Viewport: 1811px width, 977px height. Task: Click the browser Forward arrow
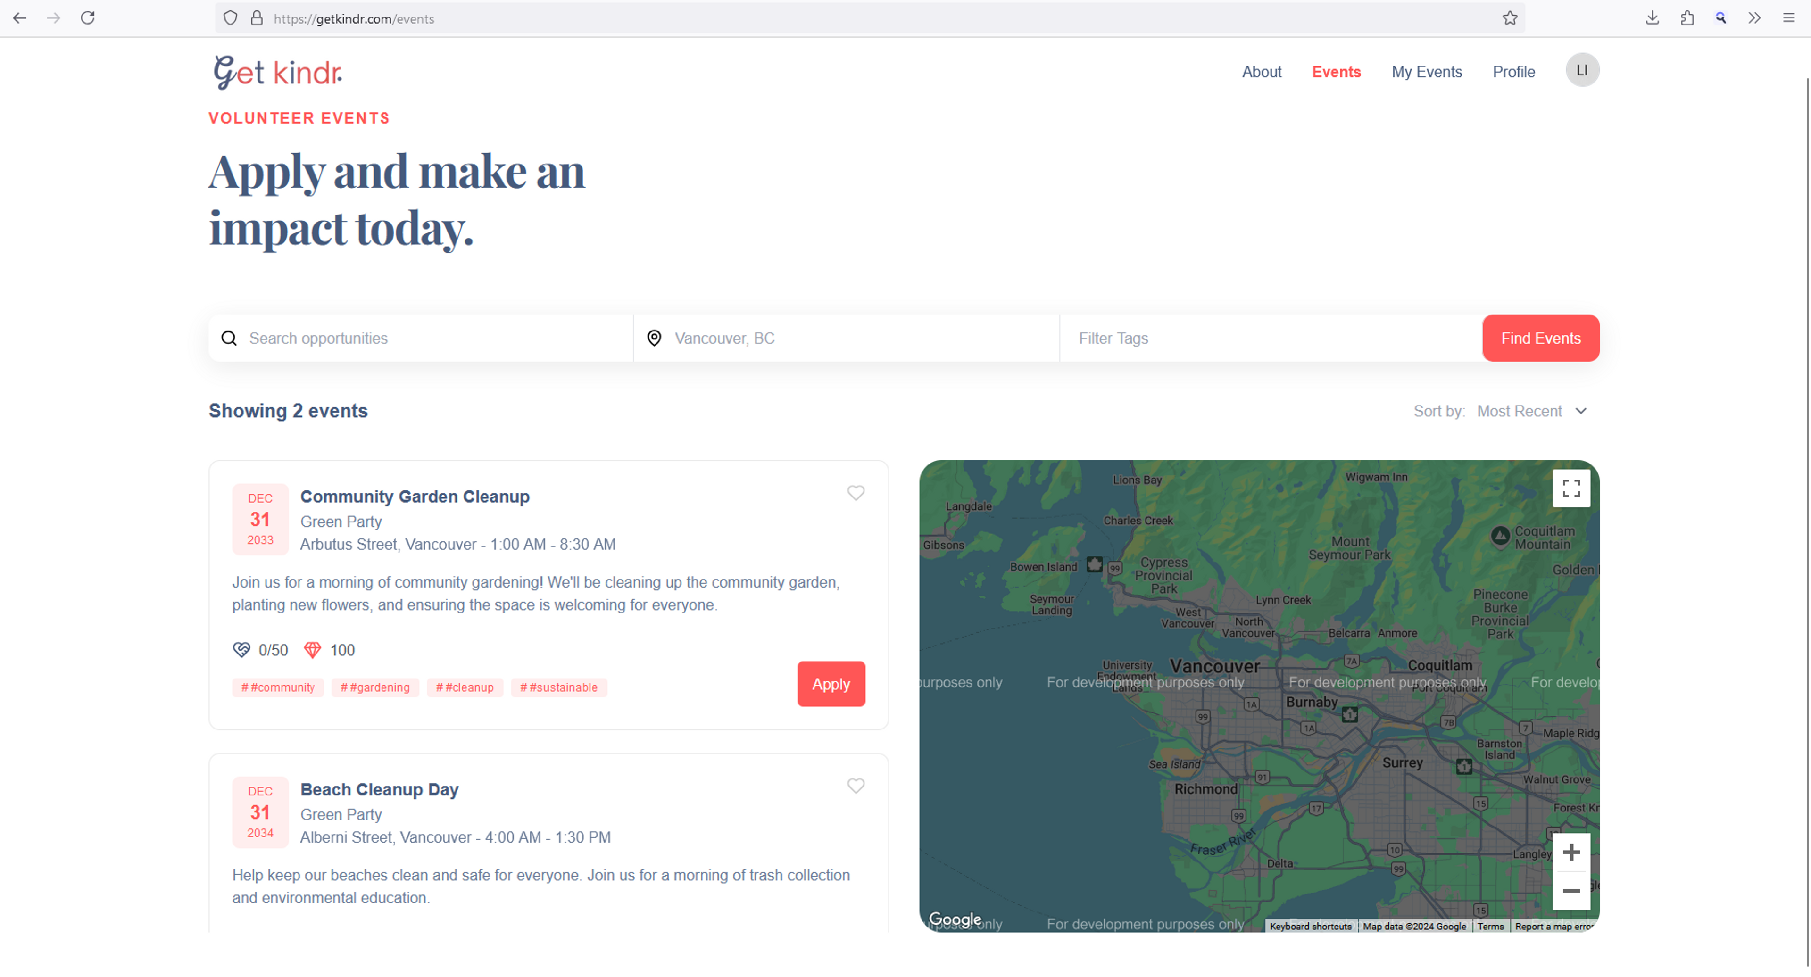[x=53, y=18]
